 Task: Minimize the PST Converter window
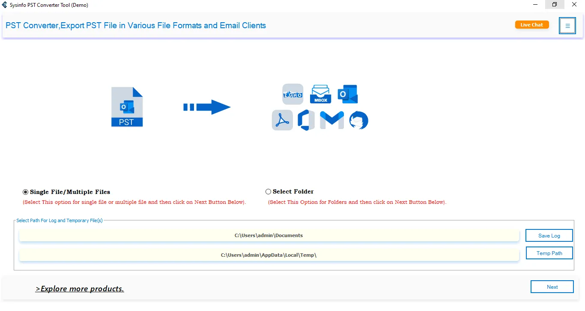[x=535, y=4]
